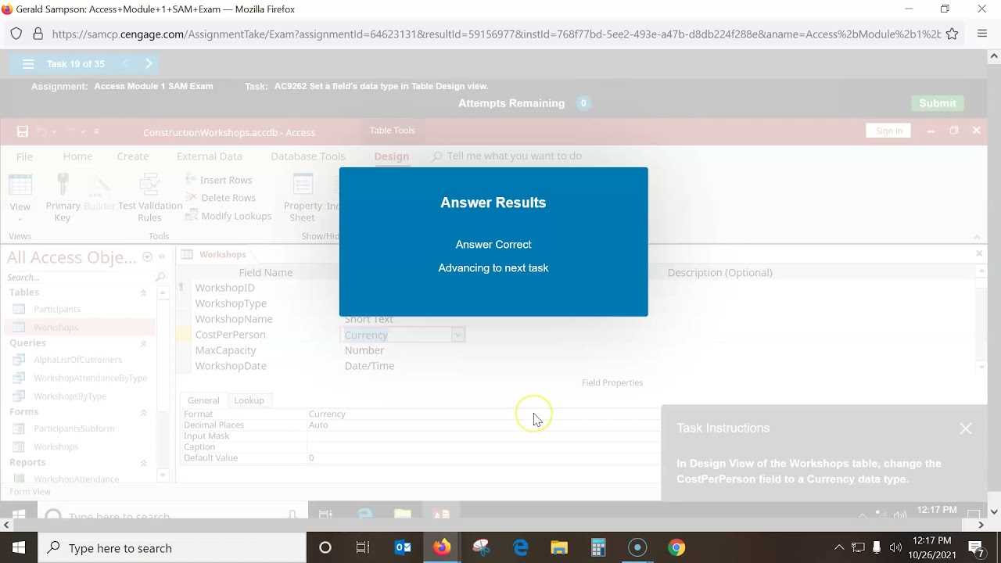Open All Access Objects pane dropdown
The width and height of the screenshot is (1001, 563).
tap(147, 257)
